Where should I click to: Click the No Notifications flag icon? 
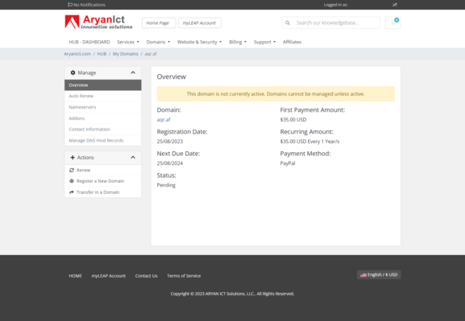click(70, 5)
